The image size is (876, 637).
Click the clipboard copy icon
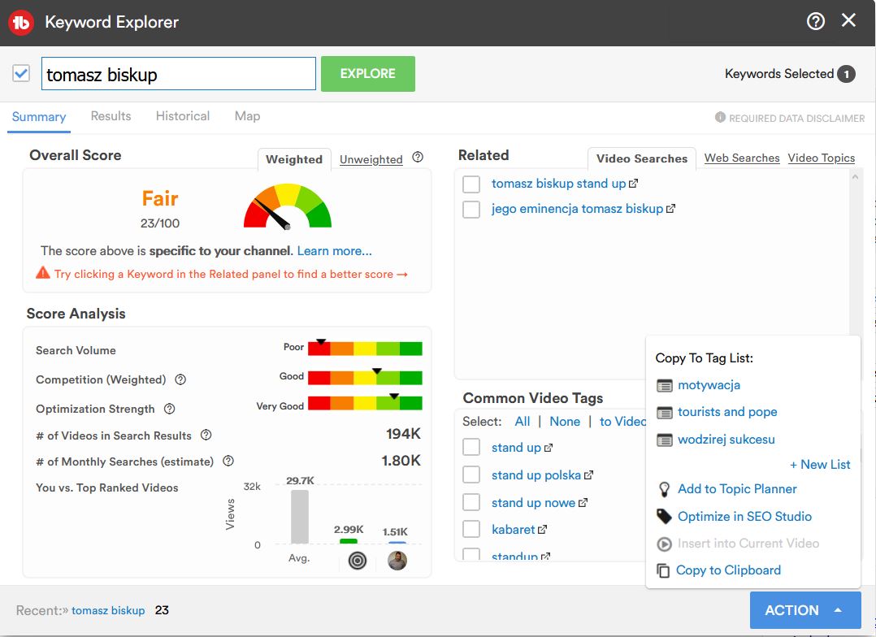tap(663, 570)
